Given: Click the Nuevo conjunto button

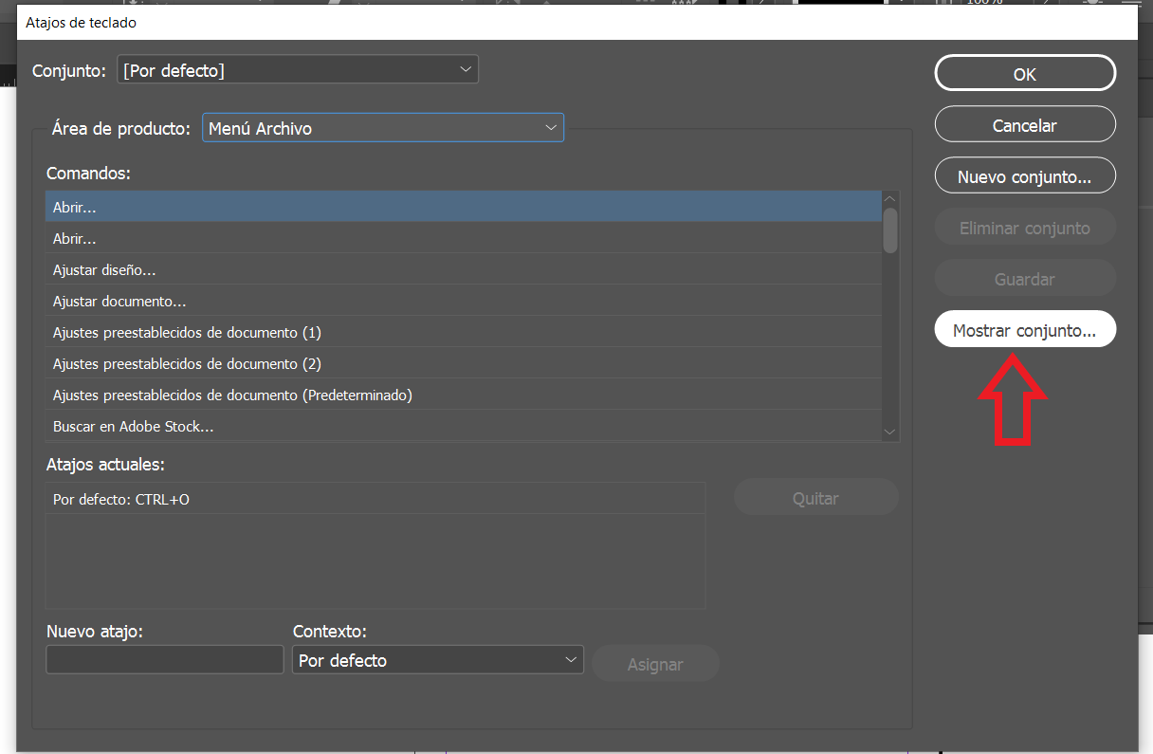Looking at the screenshot, I should pyautogui.click(x=1025, y=175).
